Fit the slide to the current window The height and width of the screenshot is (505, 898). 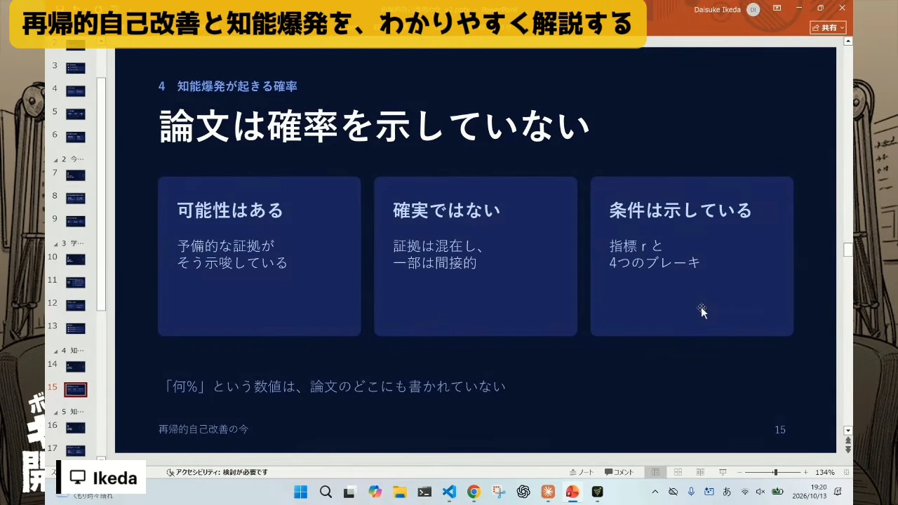coord(847,472)
